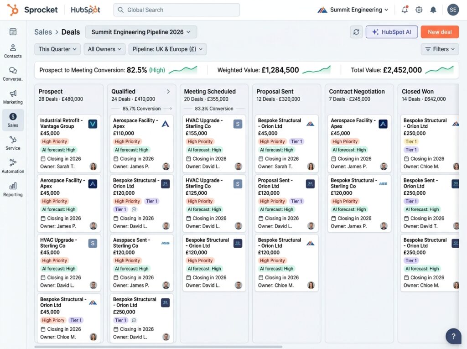Click owner avatar on Industrial Retrofit card
Viewport: 467px width, 349px height.
(x=93, y=167)
